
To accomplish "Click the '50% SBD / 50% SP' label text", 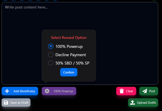I will point(72,63).
